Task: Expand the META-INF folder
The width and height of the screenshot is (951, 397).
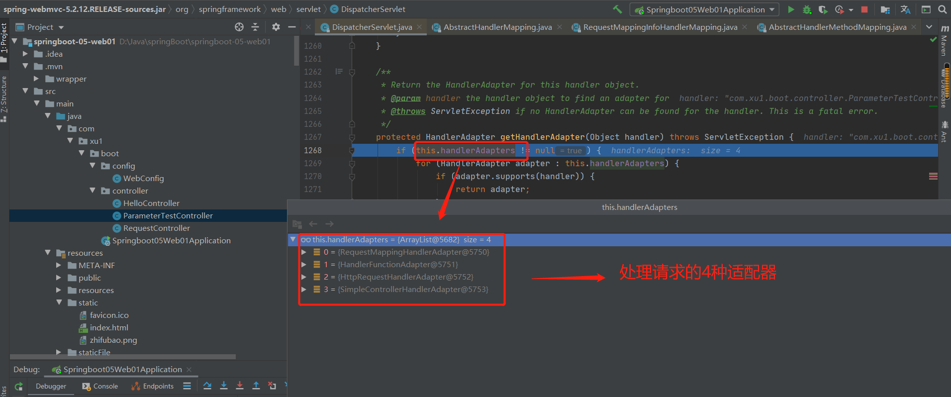Action: coord(59,265)
